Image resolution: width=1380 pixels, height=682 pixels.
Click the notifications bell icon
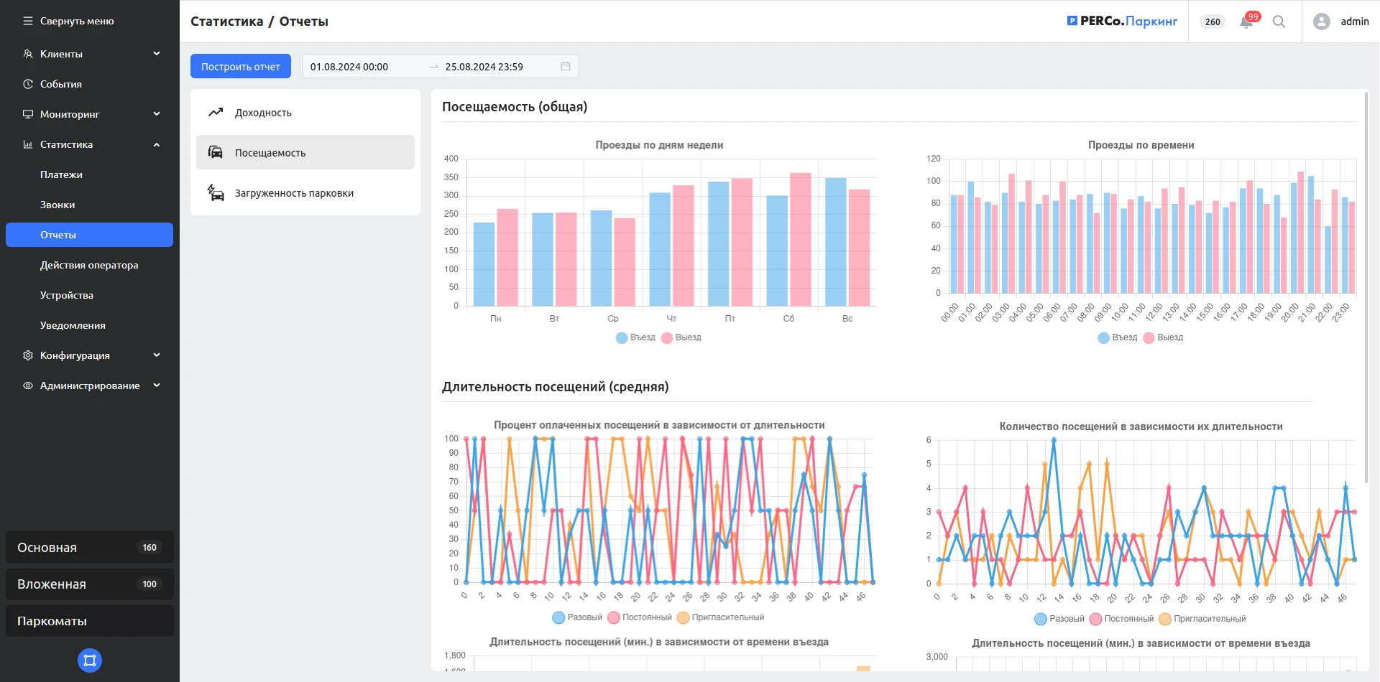[x=1246, y=22]
